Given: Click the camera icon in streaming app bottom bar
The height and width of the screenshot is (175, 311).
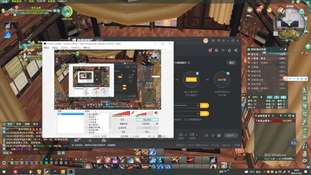Looking at the screenshot, I should pyautogui.click(x=206, y=135).
